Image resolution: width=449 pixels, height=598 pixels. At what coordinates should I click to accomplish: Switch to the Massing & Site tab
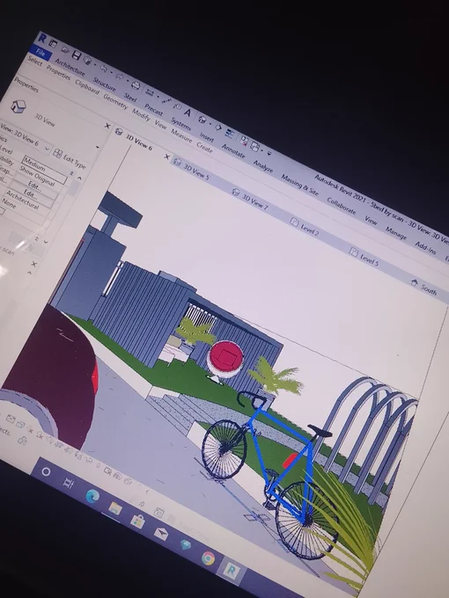coord(300,185)
